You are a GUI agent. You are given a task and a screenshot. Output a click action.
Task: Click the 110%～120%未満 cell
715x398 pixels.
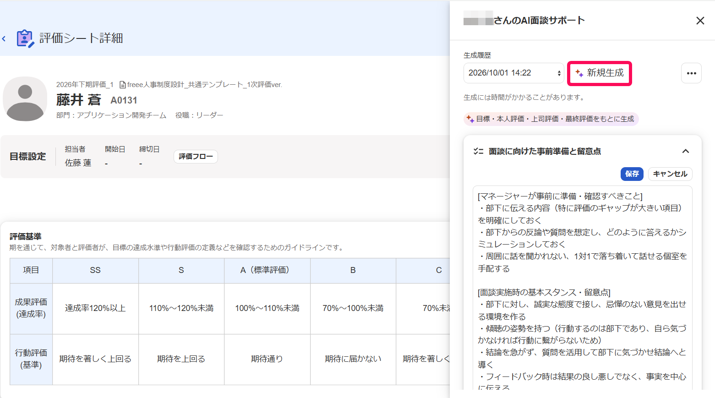(181, 309)
